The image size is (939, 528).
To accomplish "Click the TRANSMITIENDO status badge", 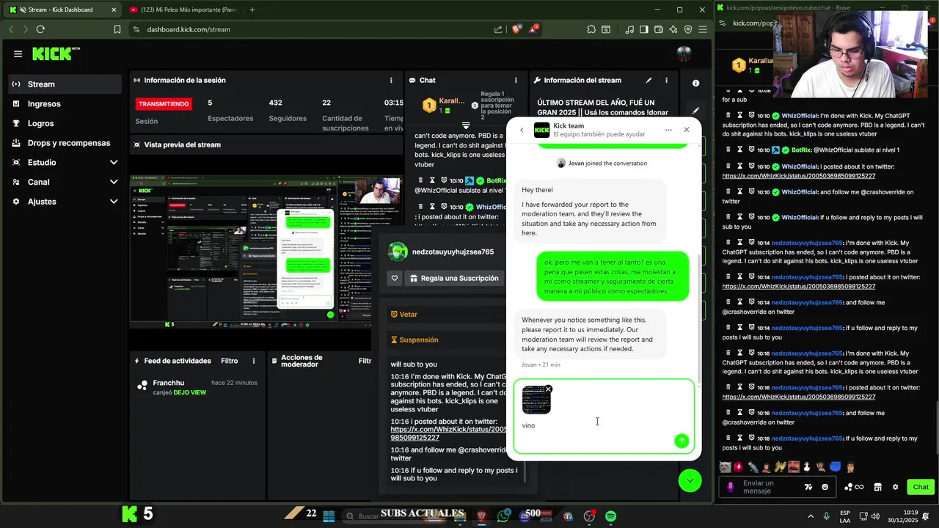I will (x=164, y=104).
